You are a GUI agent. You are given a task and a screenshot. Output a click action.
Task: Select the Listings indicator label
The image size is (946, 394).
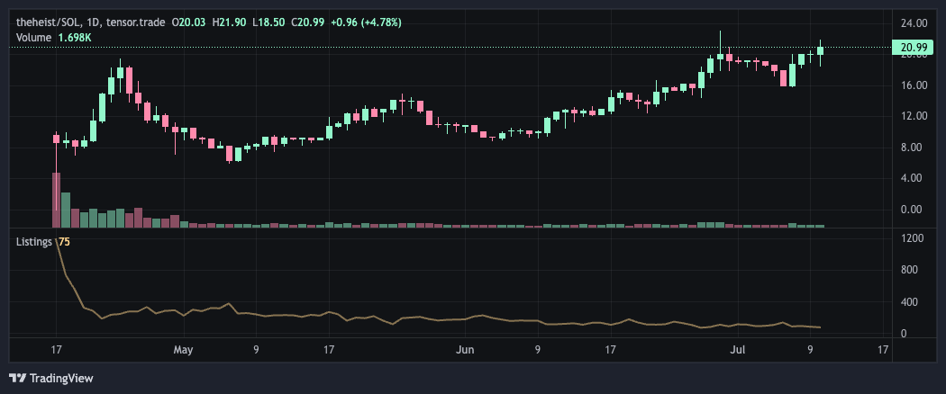[x=35, y=242]
